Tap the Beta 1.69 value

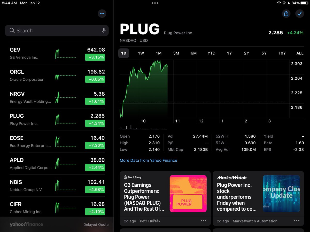coord(300,143)
